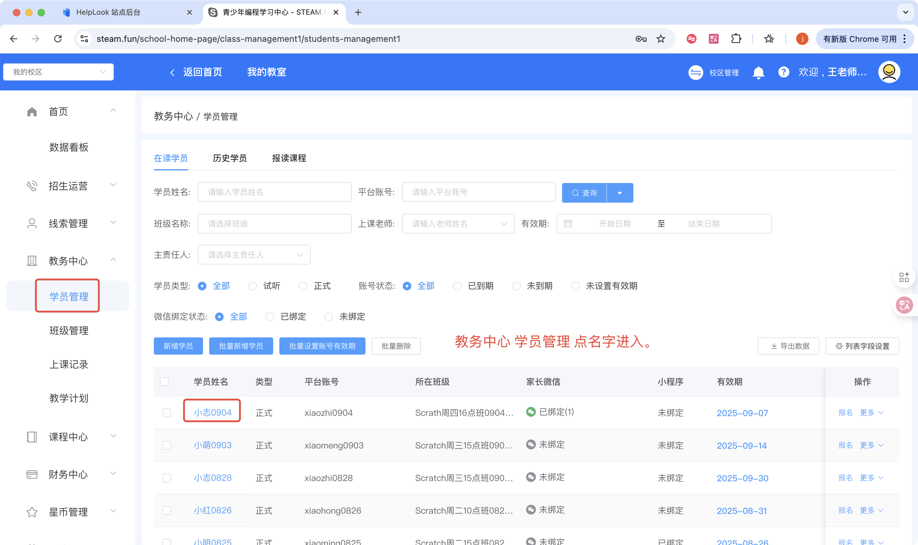
Task: Click the 学员姓名 name input field
Action: [274, 192]
